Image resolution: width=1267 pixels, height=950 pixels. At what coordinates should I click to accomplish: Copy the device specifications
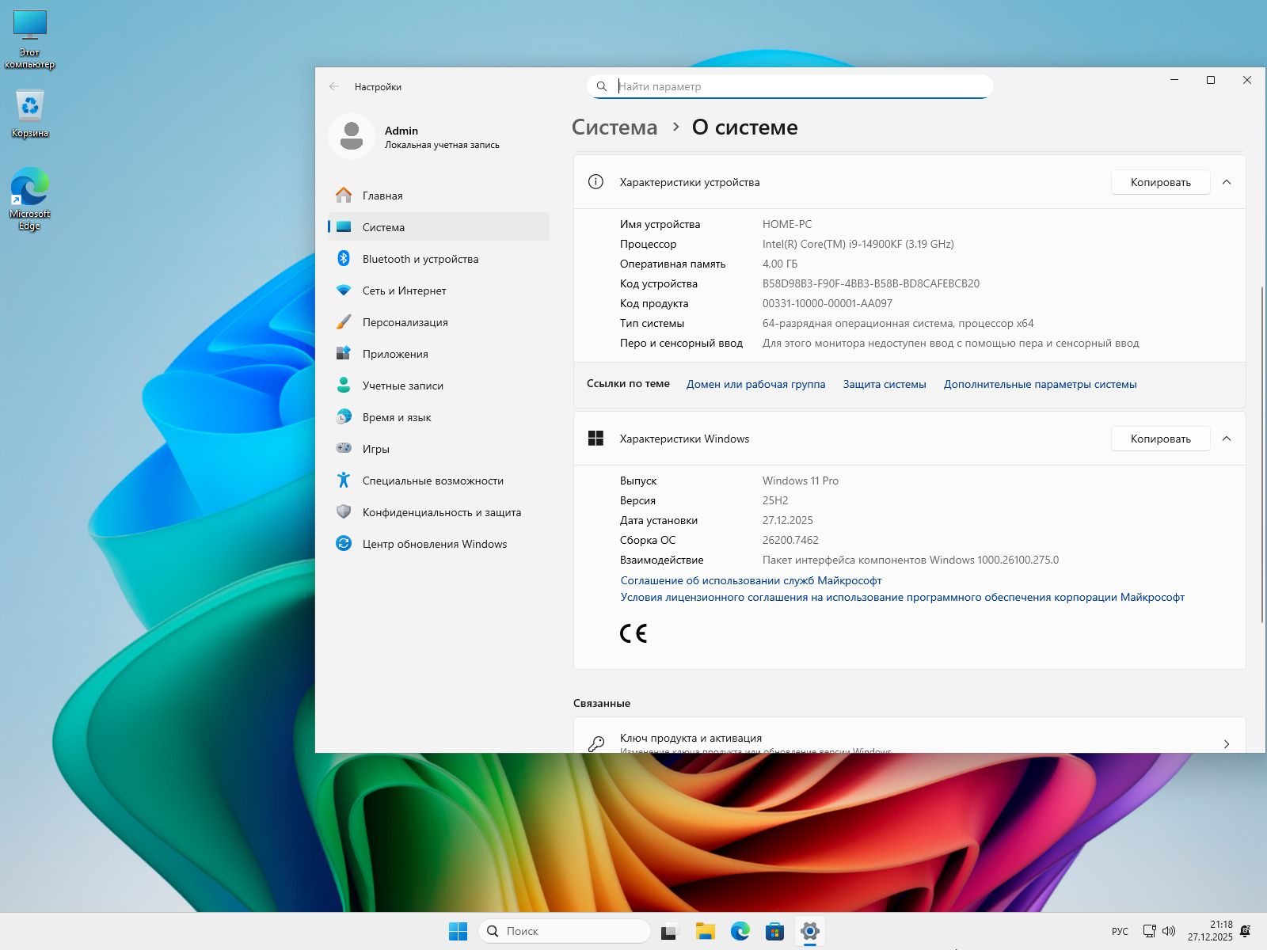pyautogui.click(x=1160, y=182)
